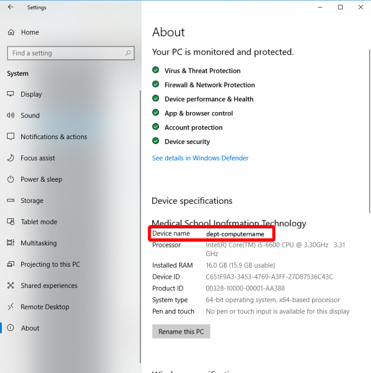Select Shared experiences in sidebar
Screen dimensions: 371x373
pyautogui.click(x=49, y=286)
